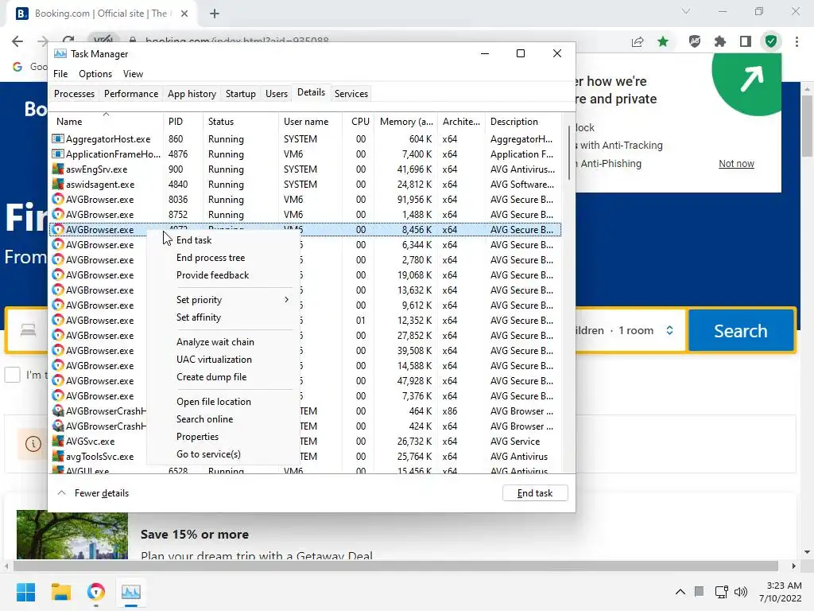Click the network icon in system tray
814x611 pixels.
(721, 592)
